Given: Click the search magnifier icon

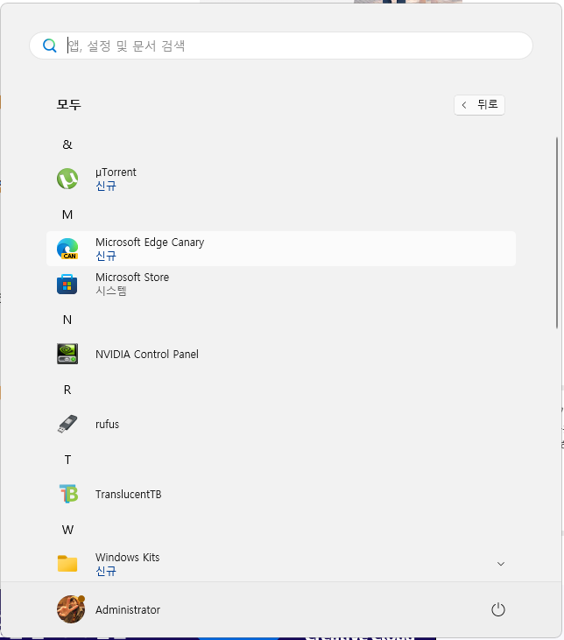Looking at the screenshot, I should pyautogui.click(x=49, y=46).
